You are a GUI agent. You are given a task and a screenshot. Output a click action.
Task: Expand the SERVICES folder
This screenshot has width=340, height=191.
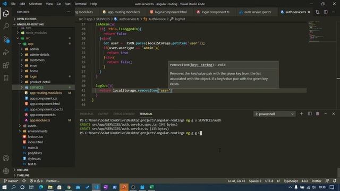click(44, 87)
